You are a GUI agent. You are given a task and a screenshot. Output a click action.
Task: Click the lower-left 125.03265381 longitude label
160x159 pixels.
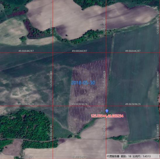pyautogui.click(x=51, y=133)
